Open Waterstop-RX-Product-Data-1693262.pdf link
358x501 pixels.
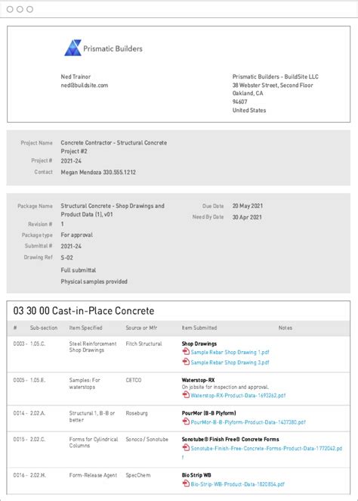coord(238,395)
